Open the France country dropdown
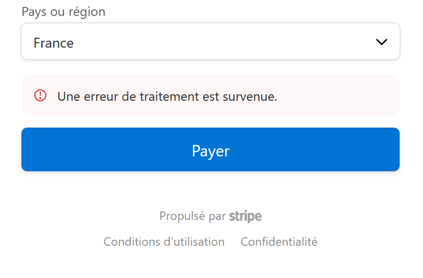The image size is (423, 278). click(211, 41)
